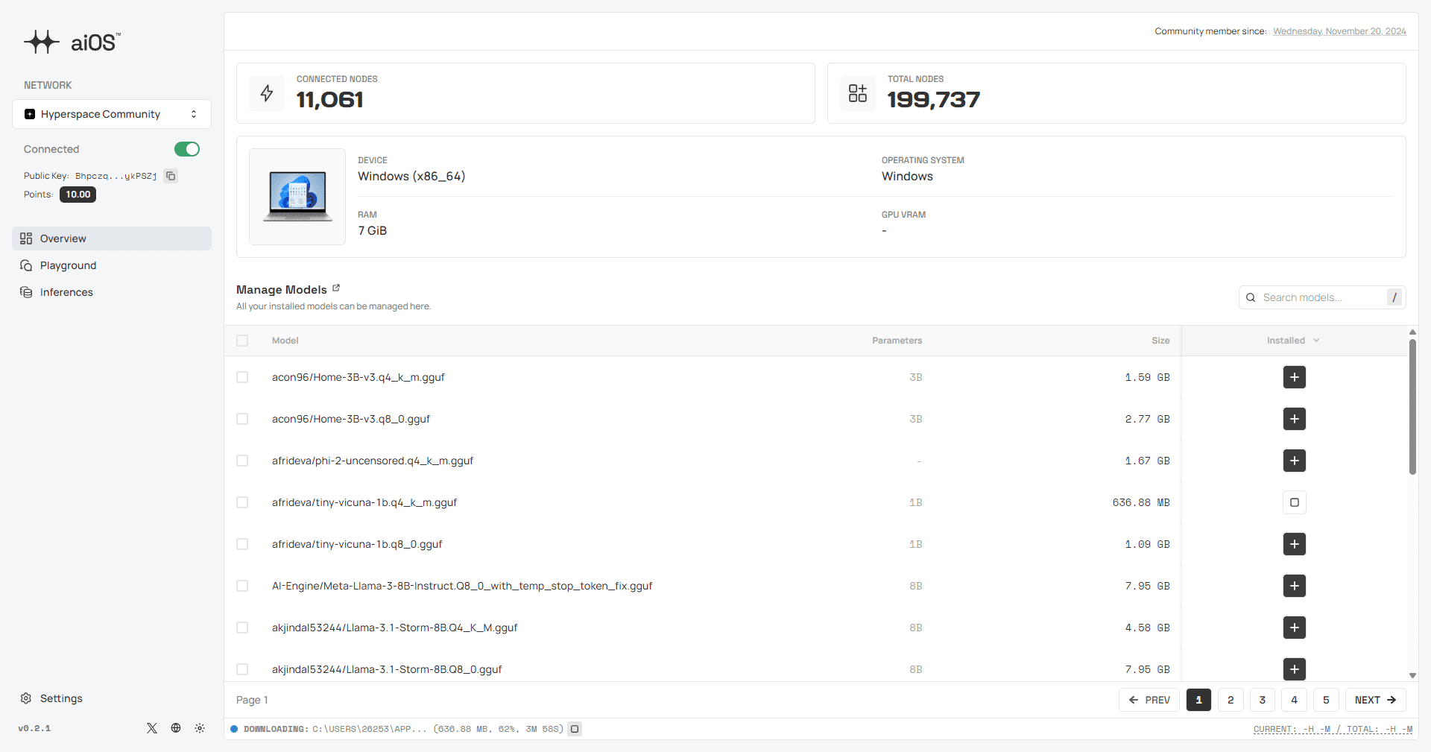This screenshot has width=1431, height=752.
Task: Click the PREV page button
Action: click(1149, 700)
